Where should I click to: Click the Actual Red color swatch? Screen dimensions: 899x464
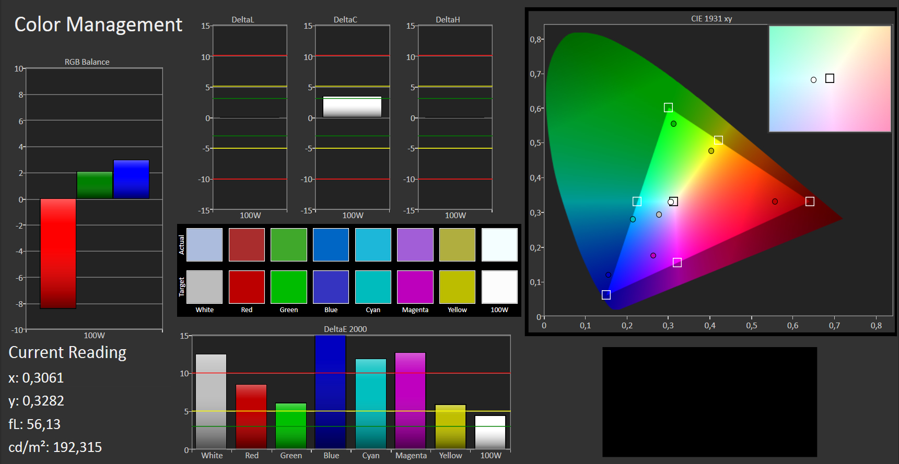pos(247,245)
